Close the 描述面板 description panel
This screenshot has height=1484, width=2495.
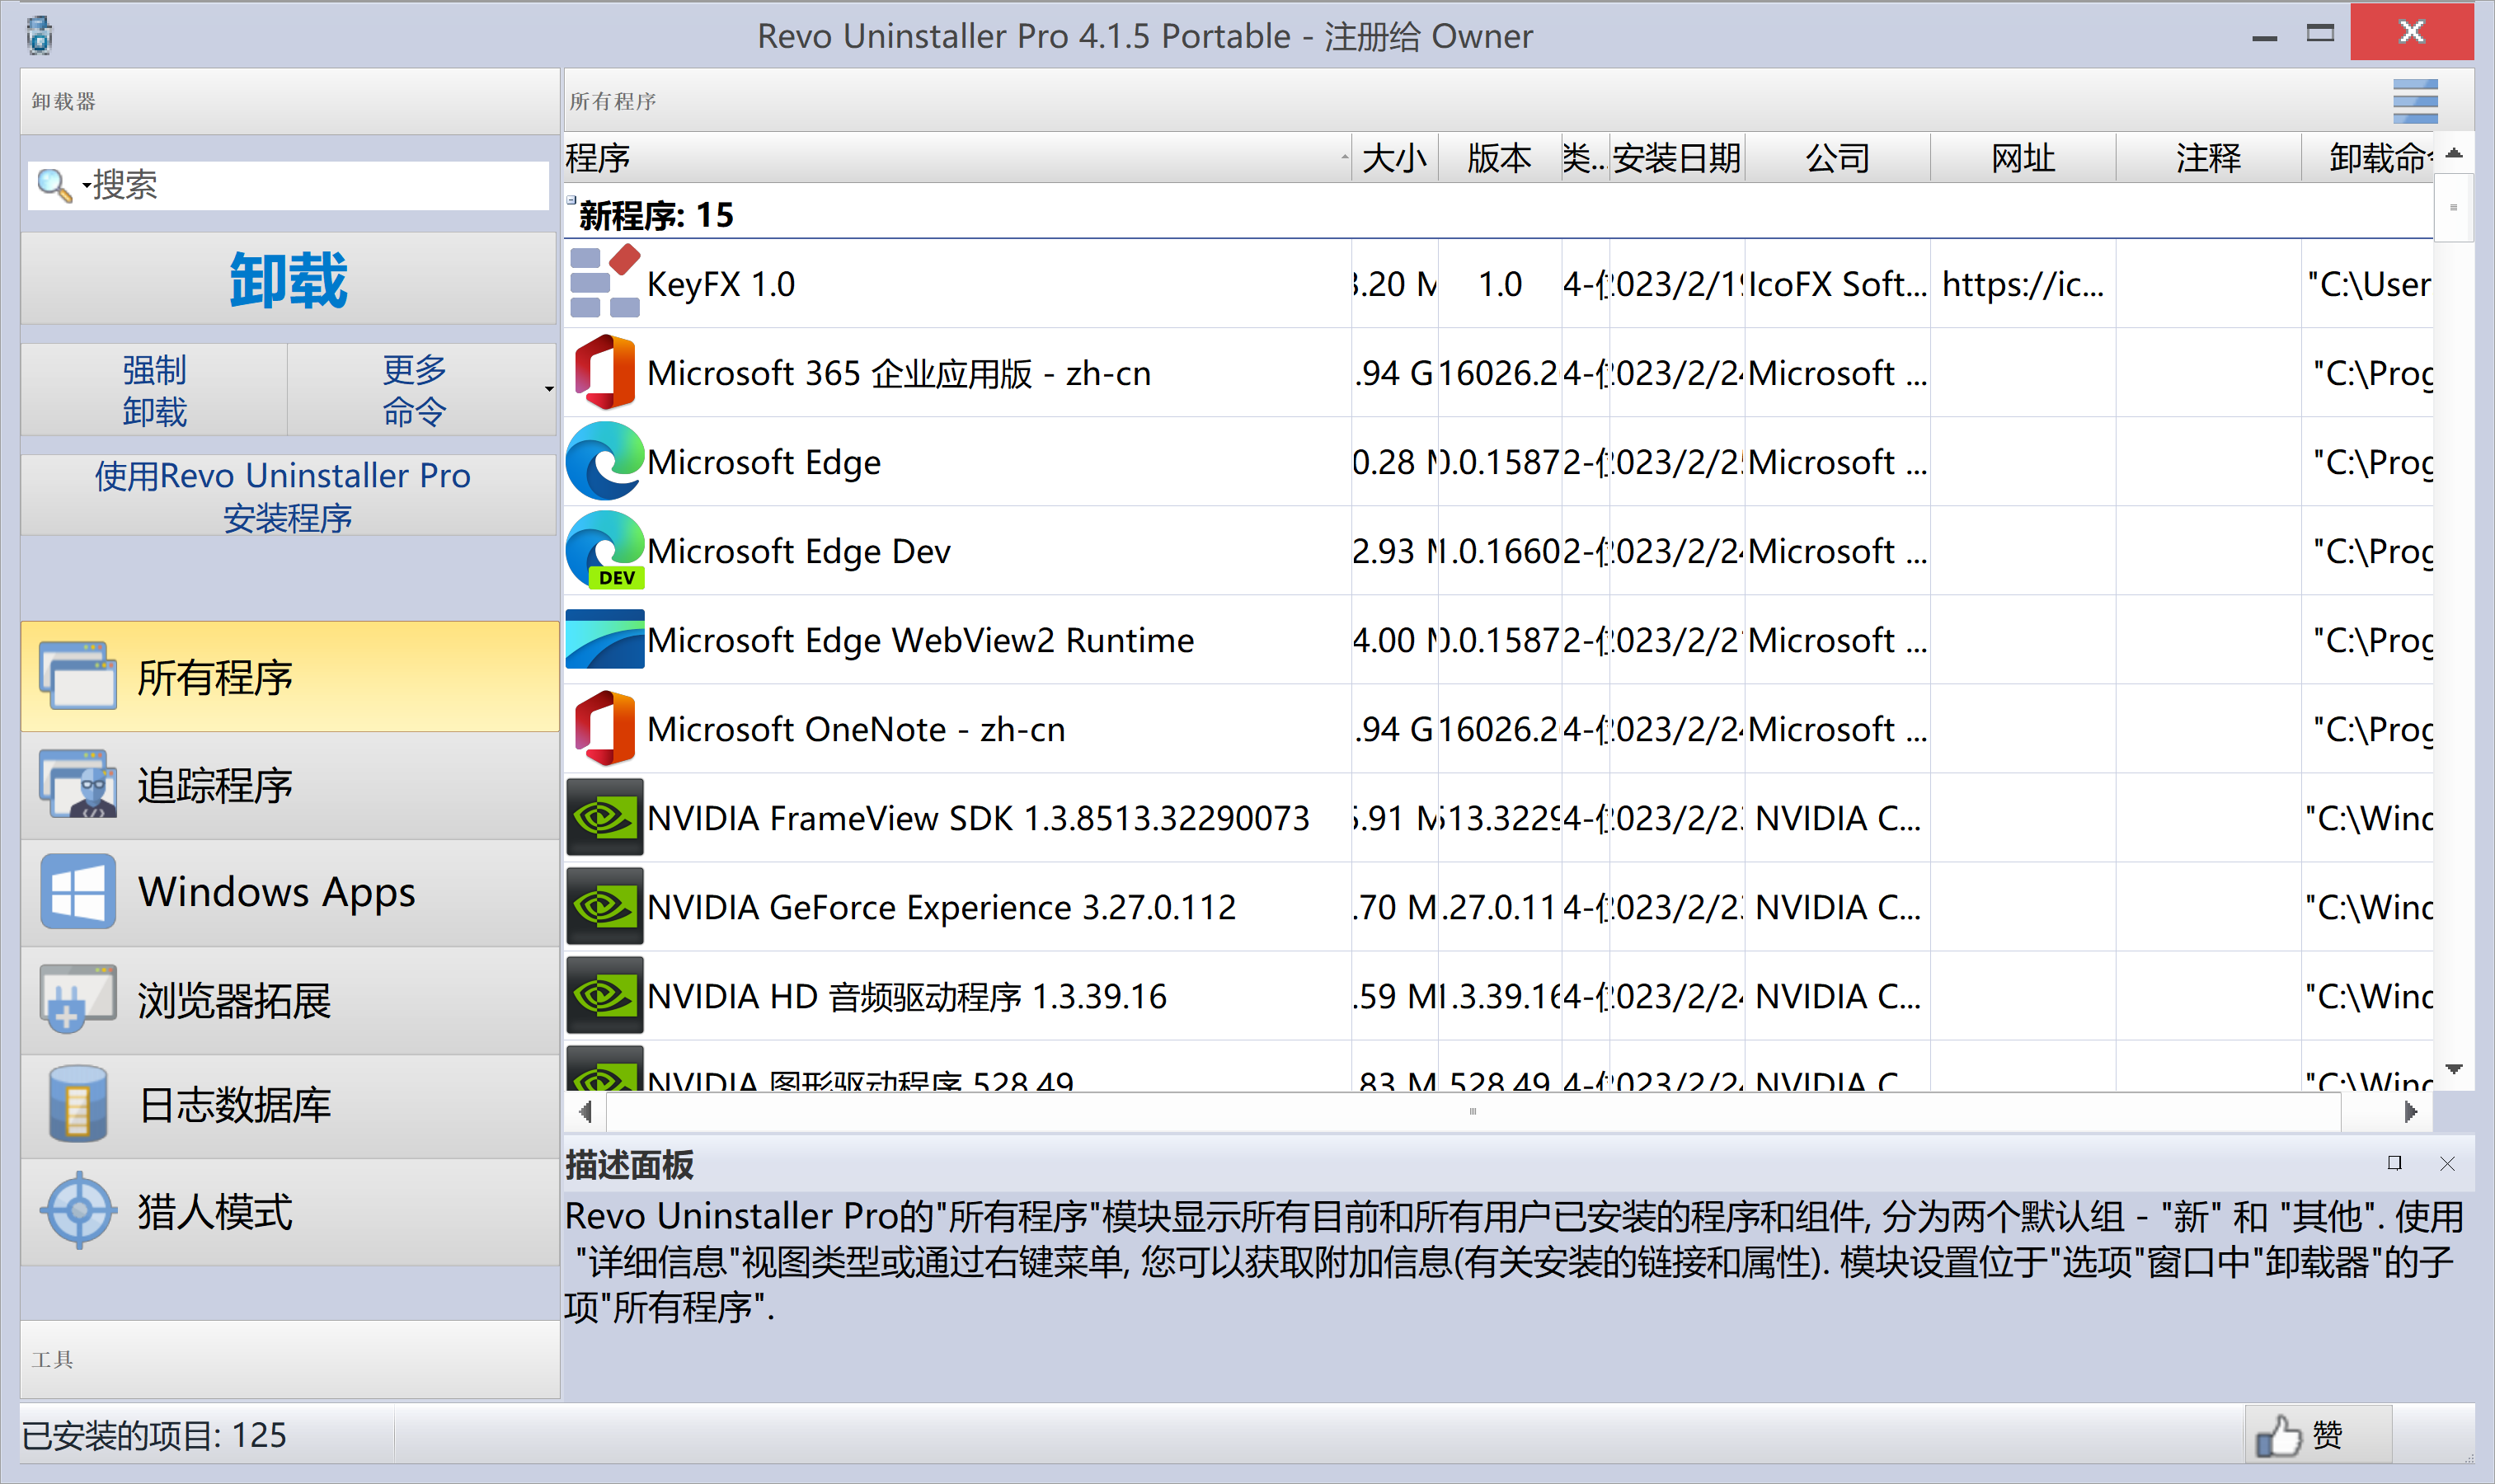(2447, 1163)
